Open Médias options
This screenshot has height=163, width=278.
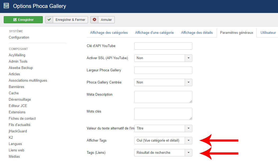pos(14,156)
